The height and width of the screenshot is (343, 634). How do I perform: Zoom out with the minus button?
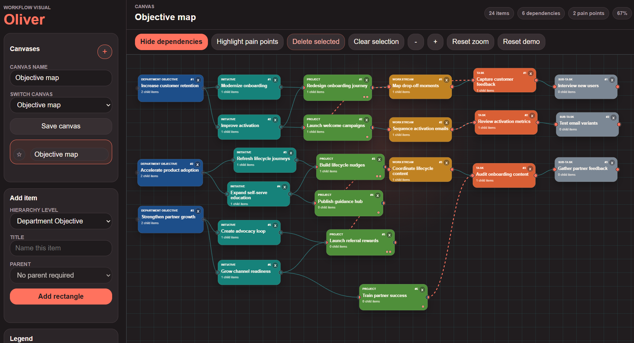(416, 42)
